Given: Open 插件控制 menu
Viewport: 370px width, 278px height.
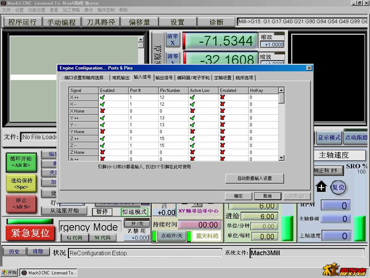Looking at the screenshot, I should 106,10.
